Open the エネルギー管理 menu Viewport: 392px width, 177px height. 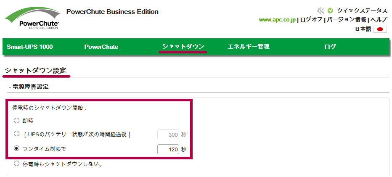(x=249, y=47)
